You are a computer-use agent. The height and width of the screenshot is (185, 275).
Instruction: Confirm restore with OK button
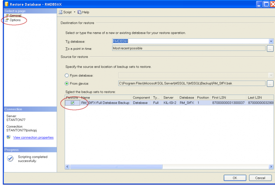(x=235, y=178)
